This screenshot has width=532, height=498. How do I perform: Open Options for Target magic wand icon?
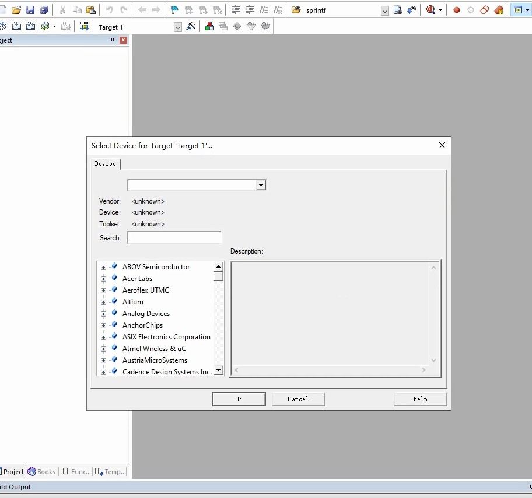point(191,26)
